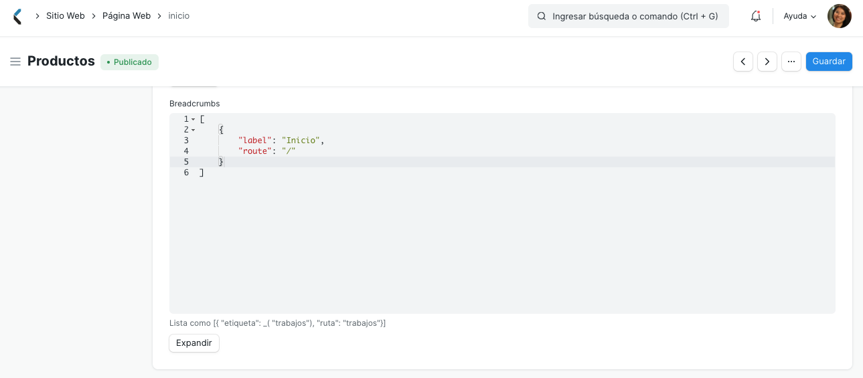
Task: Expand the editor with Expandir button
Action: [x=194, y=343]
